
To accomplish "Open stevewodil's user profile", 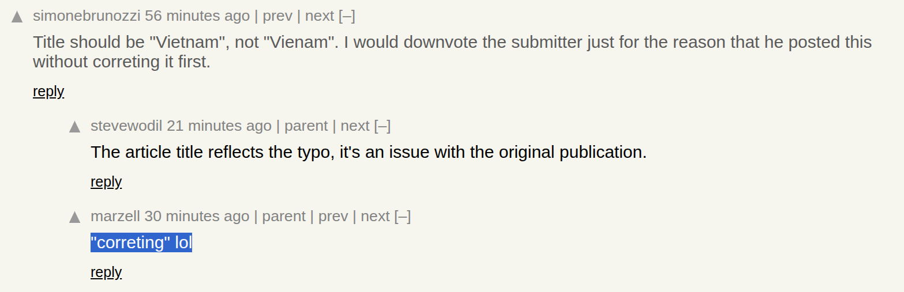I will (x=126, y=126).
